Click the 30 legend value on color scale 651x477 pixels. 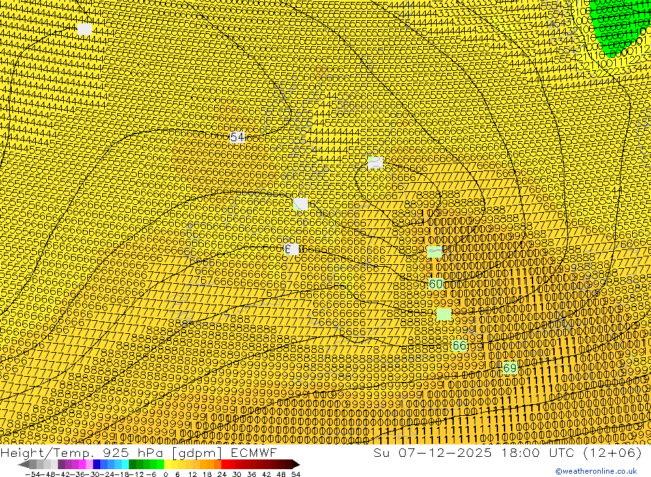pos(237,474)
